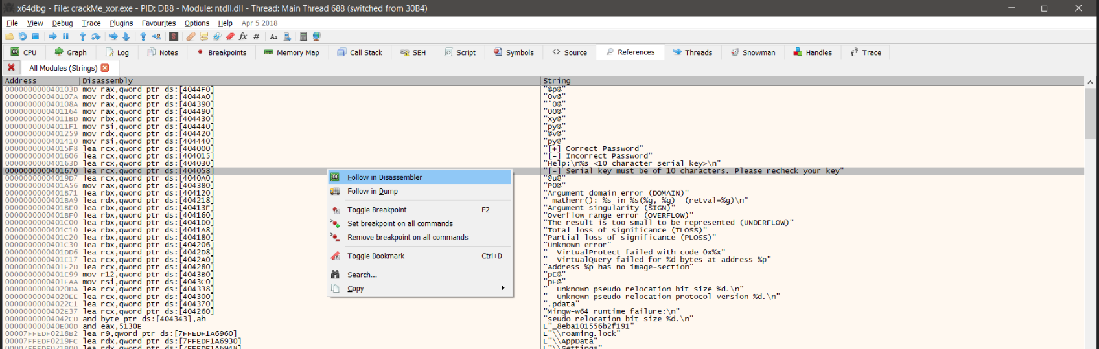Select Follow in Dump menu entry
The width and height of the screenshot is (1099, 349).
click(372, 191)
